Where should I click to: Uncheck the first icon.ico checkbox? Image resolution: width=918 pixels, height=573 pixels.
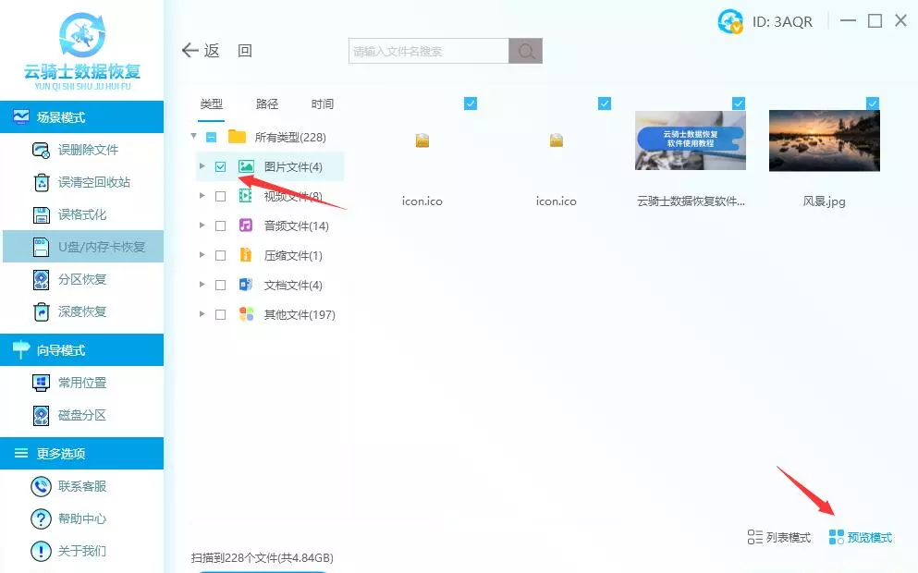pyautogui.click(x=471, y=104)
